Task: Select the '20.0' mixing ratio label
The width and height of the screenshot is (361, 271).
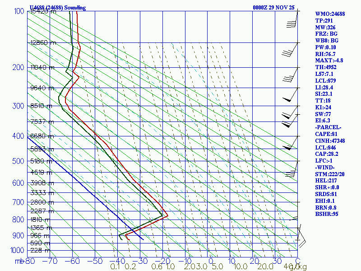Action: (x=265, y=267)
